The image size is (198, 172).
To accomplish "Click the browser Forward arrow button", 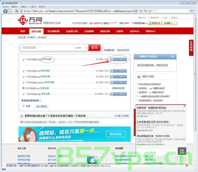I will click(10, 11).
